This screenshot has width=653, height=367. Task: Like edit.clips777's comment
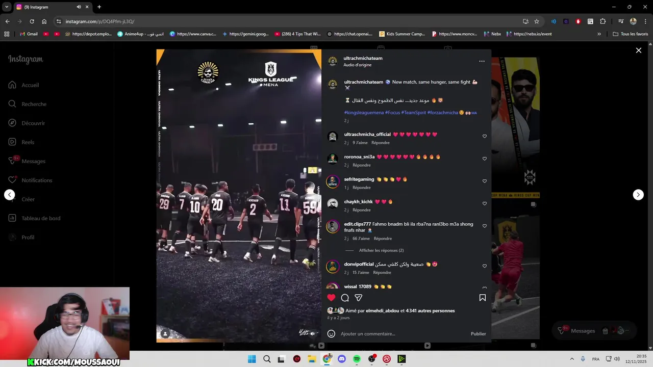click(x=485, y=226)
